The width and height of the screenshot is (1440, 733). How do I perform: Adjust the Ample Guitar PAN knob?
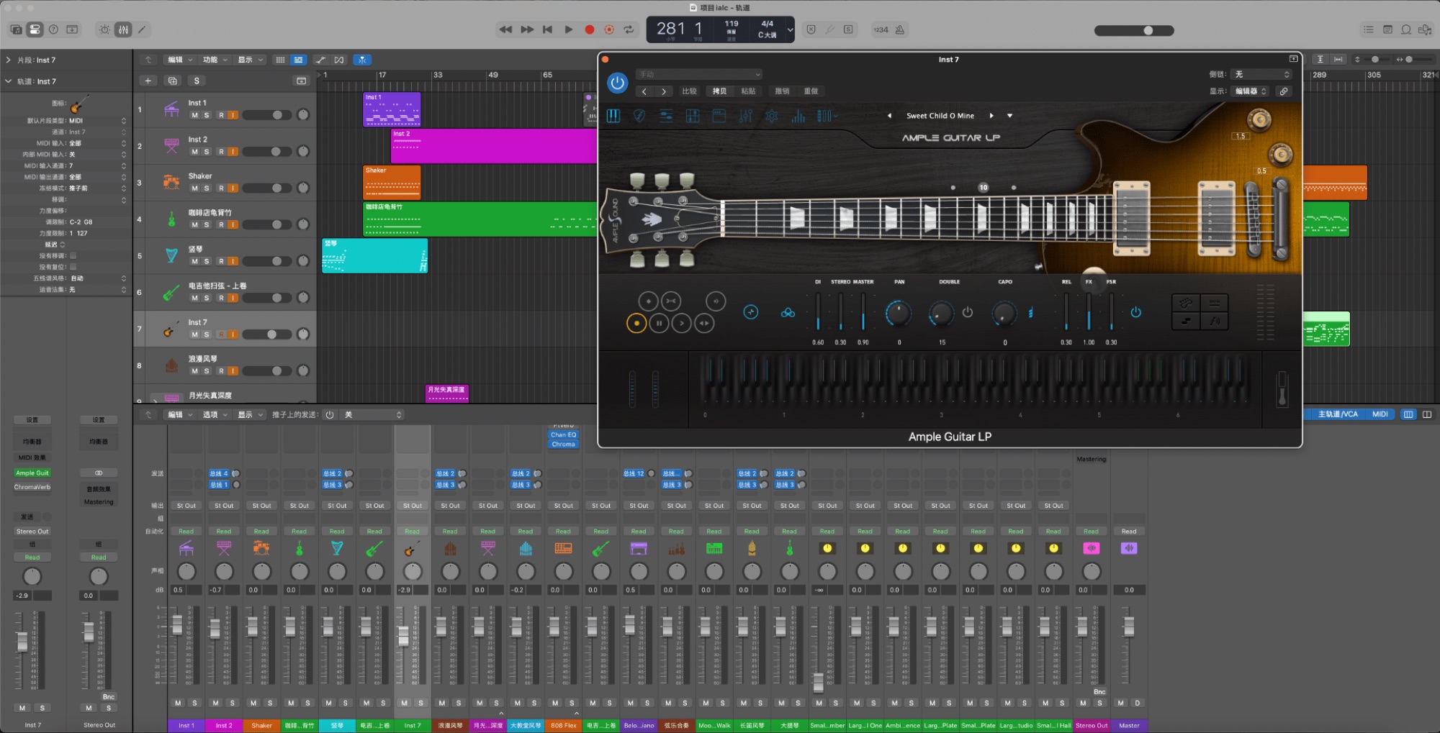898,313
